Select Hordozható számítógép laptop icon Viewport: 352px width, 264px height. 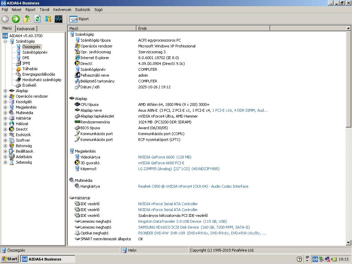click(x=19, y=80)
